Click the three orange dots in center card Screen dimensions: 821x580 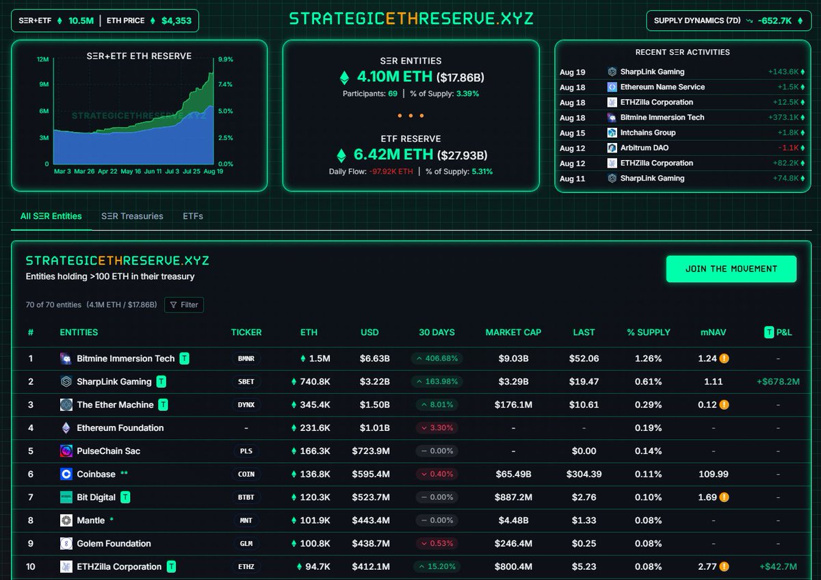(411, 116)
